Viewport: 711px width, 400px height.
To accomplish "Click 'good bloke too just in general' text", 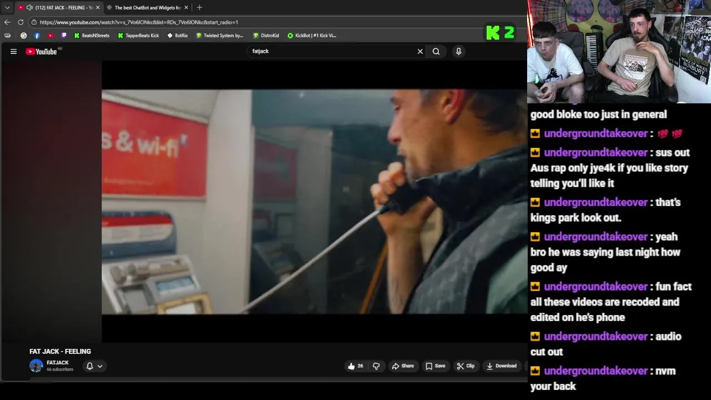I will 598,114.
